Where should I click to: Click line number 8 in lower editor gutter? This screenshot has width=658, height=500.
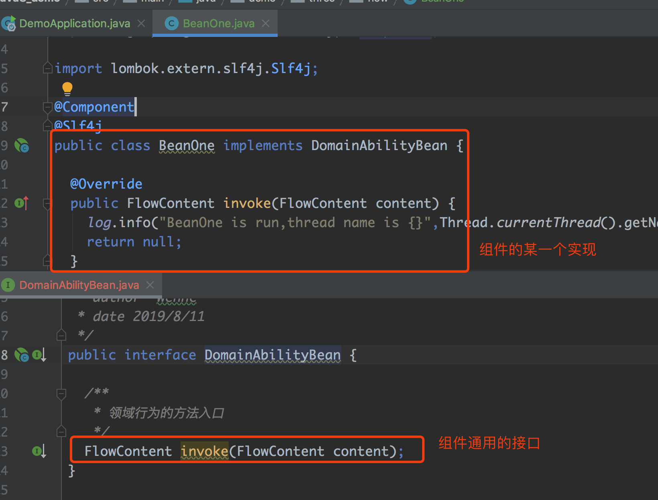[4, 355]
